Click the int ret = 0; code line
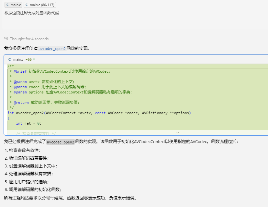268x207 pixels. click(28, 123)
